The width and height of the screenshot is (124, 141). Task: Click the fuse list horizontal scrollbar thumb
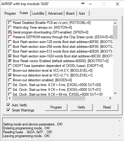pos(49,98)
